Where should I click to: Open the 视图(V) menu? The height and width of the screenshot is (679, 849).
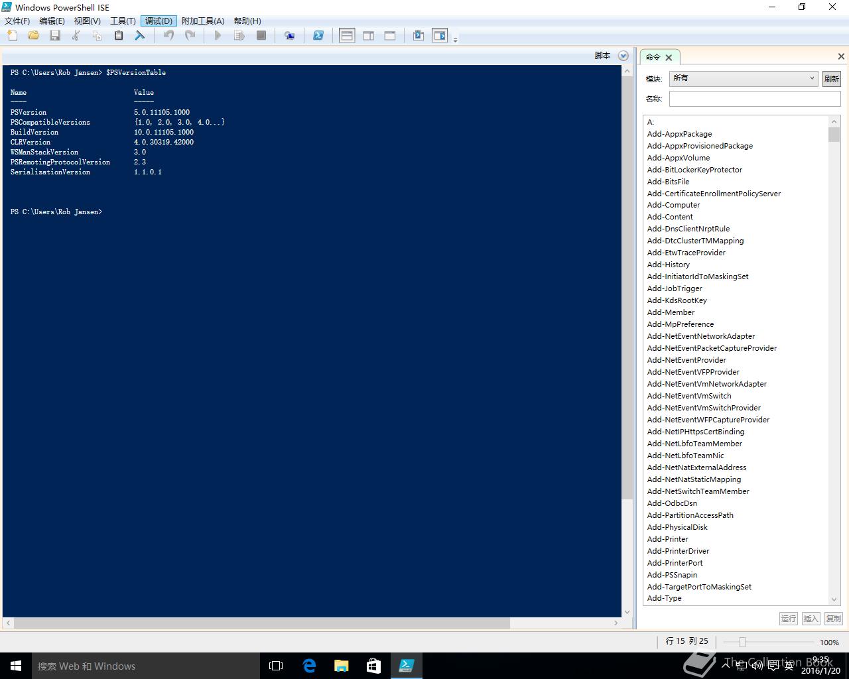pos(87,21)
